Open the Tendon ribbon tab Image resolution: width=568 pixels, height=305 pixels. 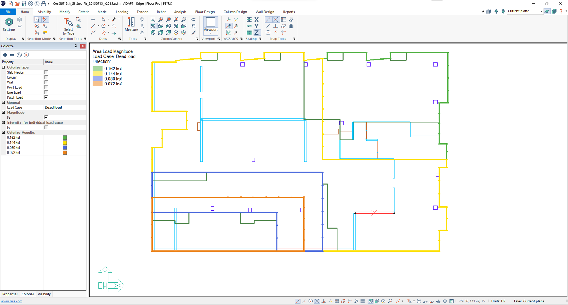142,12
